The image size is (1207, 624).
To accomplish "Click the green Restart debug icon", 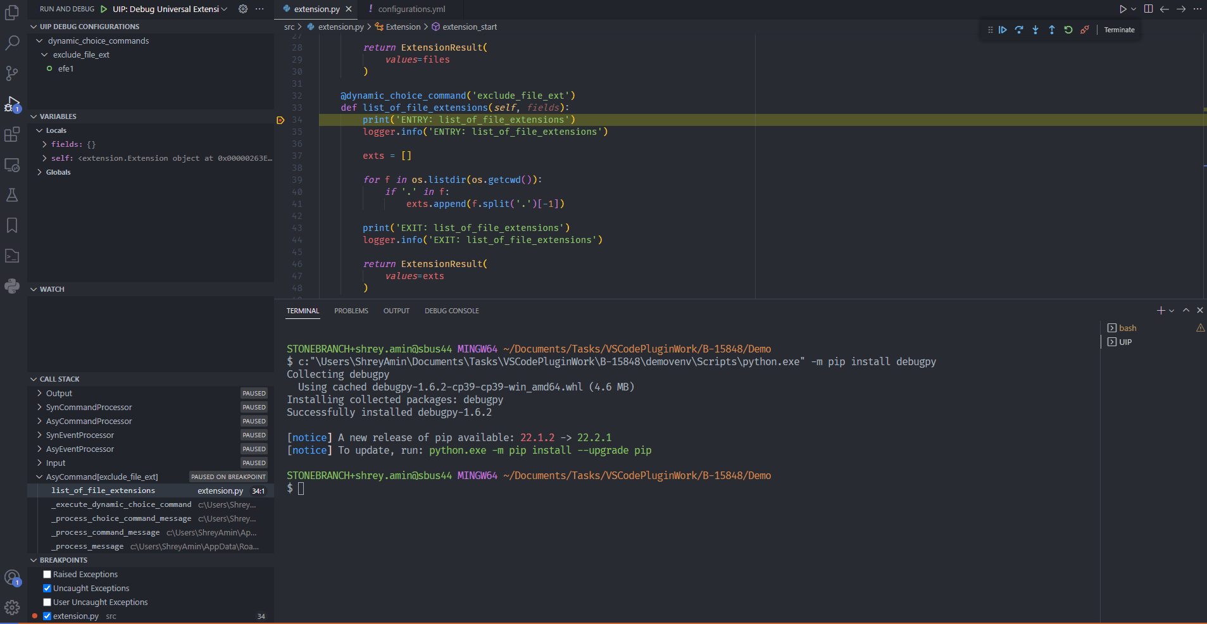I will click(1068, 30).
